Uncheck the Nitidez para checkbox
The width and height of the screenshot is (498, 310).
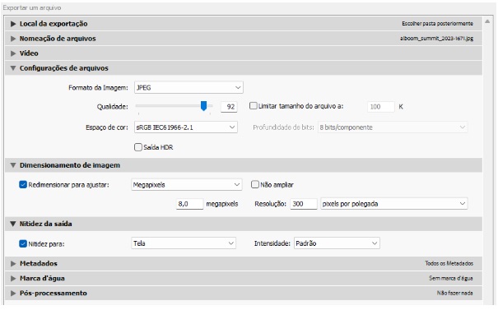coord(23,243)
